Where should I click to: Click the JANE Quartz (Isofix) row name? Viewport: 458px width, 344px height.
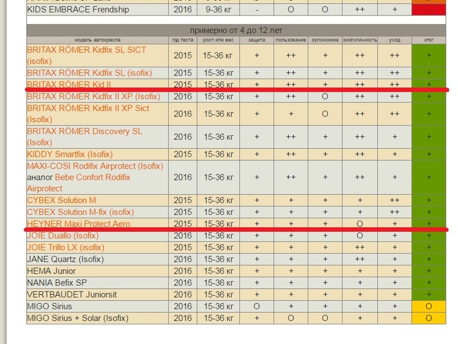pos(65,259)
